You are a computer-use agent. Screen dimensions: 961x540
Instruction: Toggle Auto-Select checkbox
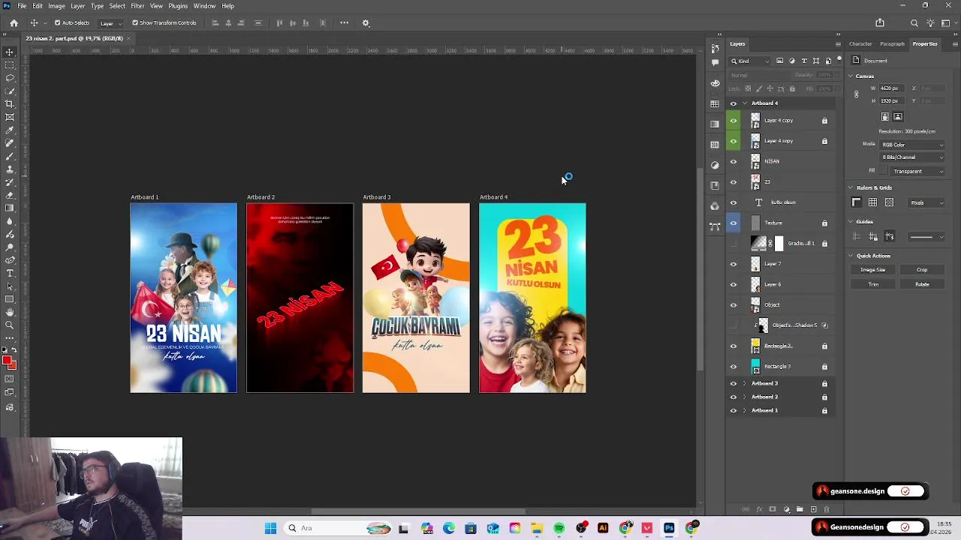57,22
